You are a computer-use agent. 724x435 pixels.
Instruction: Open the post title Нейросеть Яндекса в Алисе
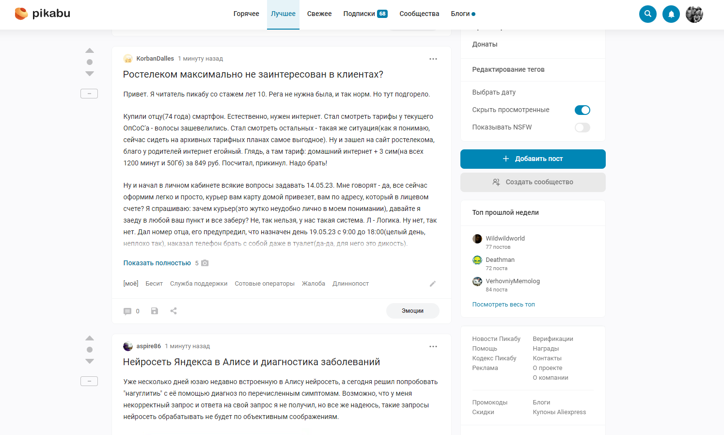[252, 362]
